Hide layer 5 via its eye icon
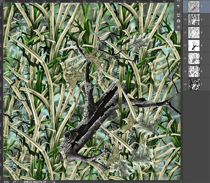Image resolution: width=210 pixels, height=183 pixels. pos(185,58)
